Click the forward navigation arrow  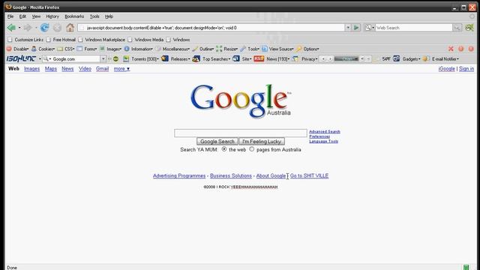[x=28, y=28]
